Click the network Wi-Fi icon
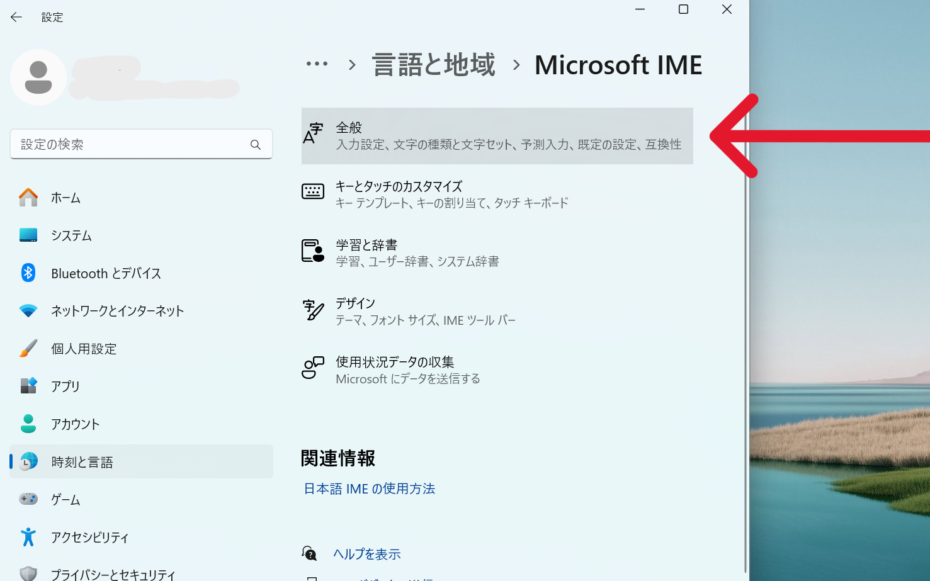The image size is (930, 581). [x=28, y=311]
